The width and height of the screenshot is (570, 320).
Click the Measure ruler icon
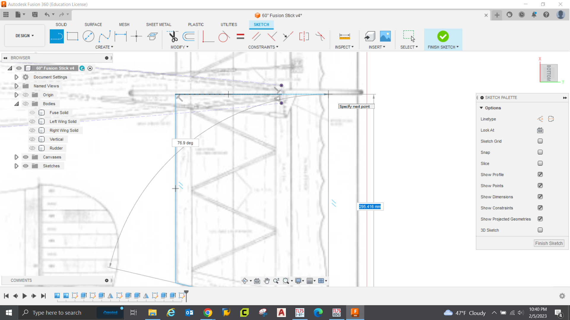click(x=344, y=36)
